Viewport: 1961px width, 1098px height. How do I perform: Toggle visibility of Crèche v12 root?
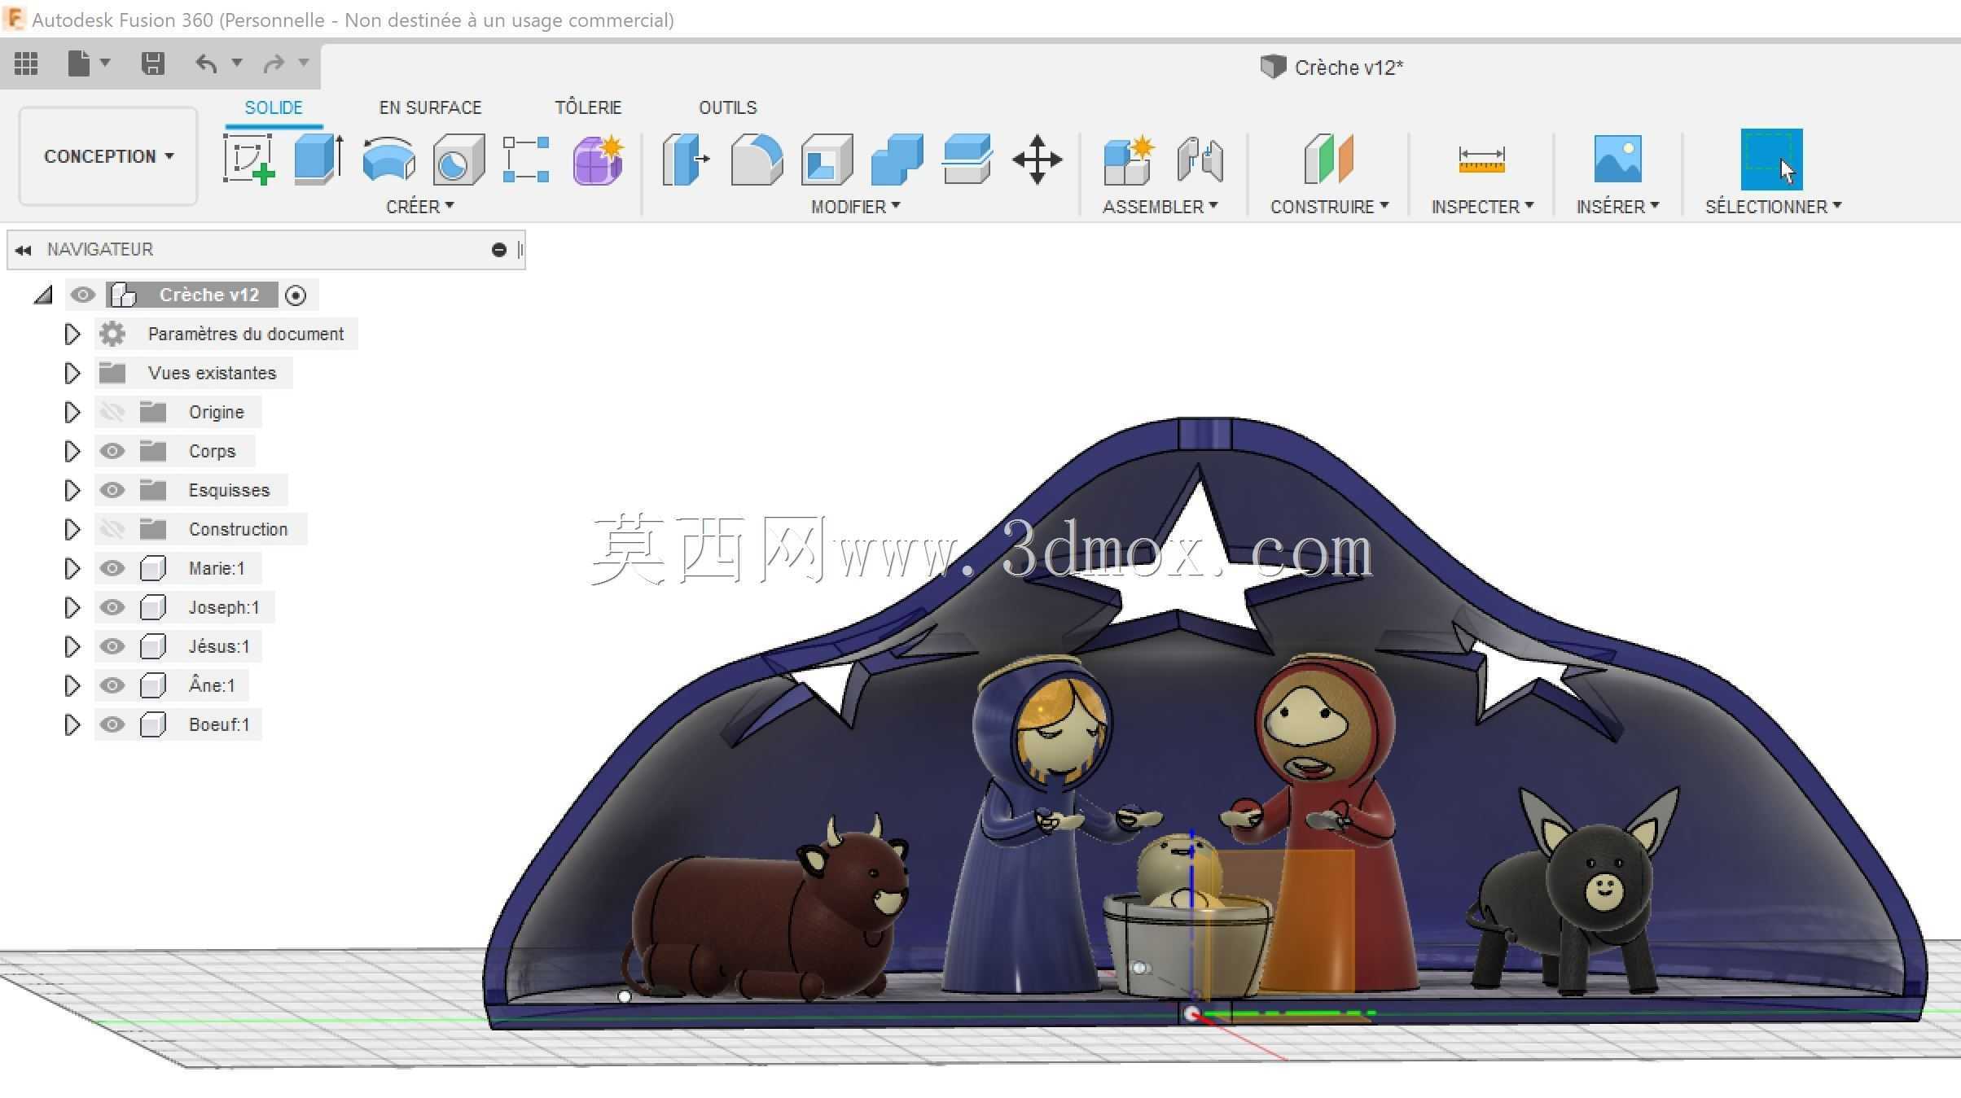click(82, 295)
